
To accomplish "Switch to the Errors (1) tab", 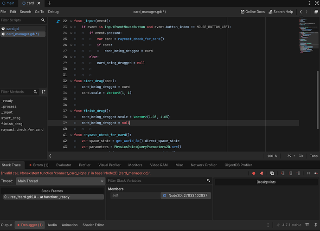I will [39, 165].
